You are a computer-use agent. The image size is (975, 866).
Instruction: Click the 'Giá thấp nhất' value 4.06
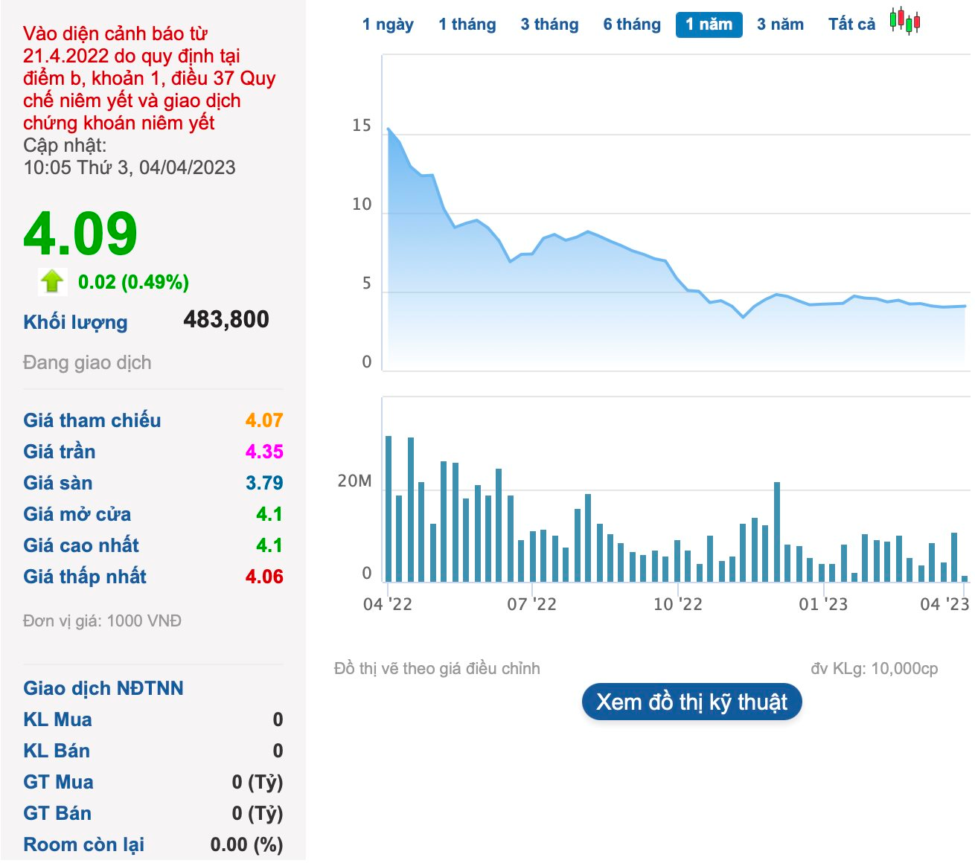(x=264, y=577)
